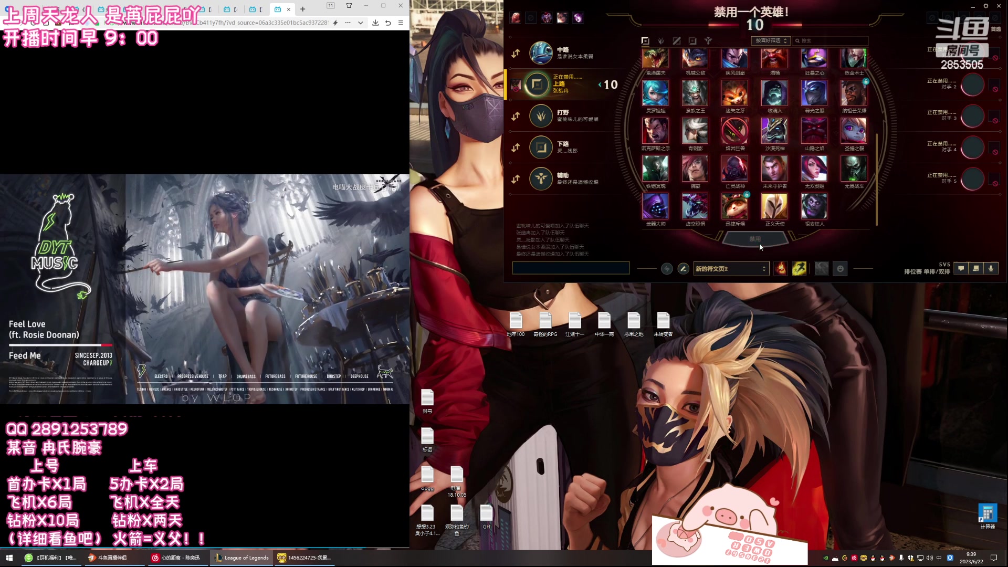Open browser tab count button 11
Image resolution: width=1008 pixels, height=567 pixels.
click(x=331, y=6)
